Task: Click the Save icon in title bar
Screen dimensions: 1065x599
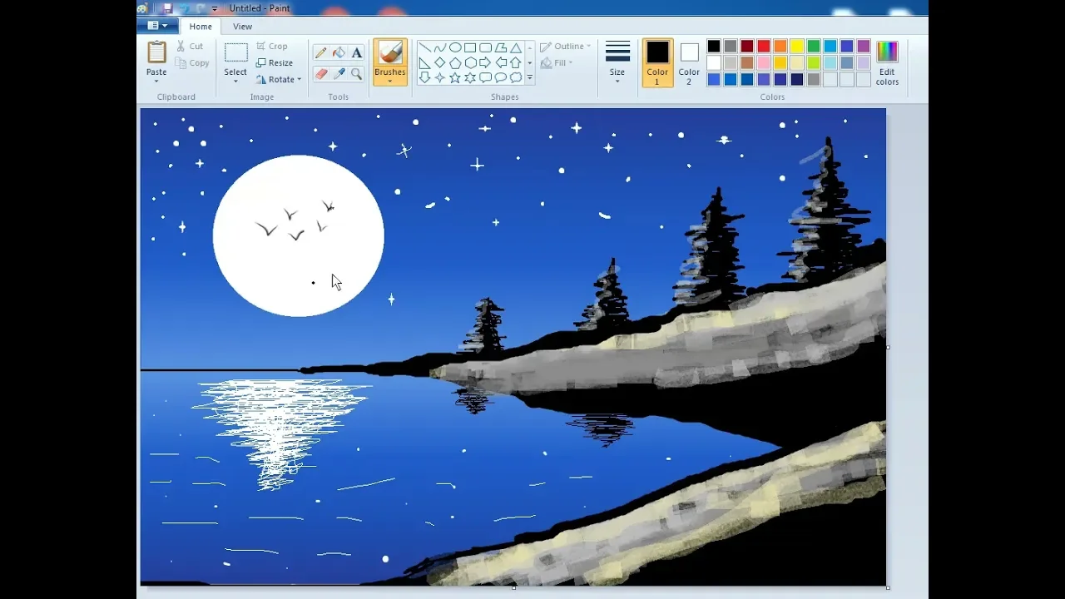Action: [x=167, y=8]
